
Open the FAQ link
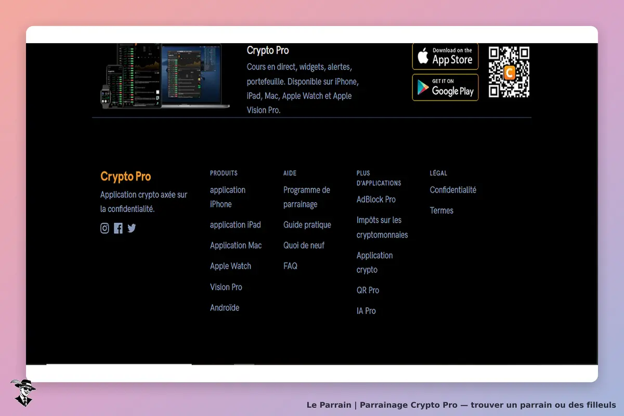coord(290,266)
